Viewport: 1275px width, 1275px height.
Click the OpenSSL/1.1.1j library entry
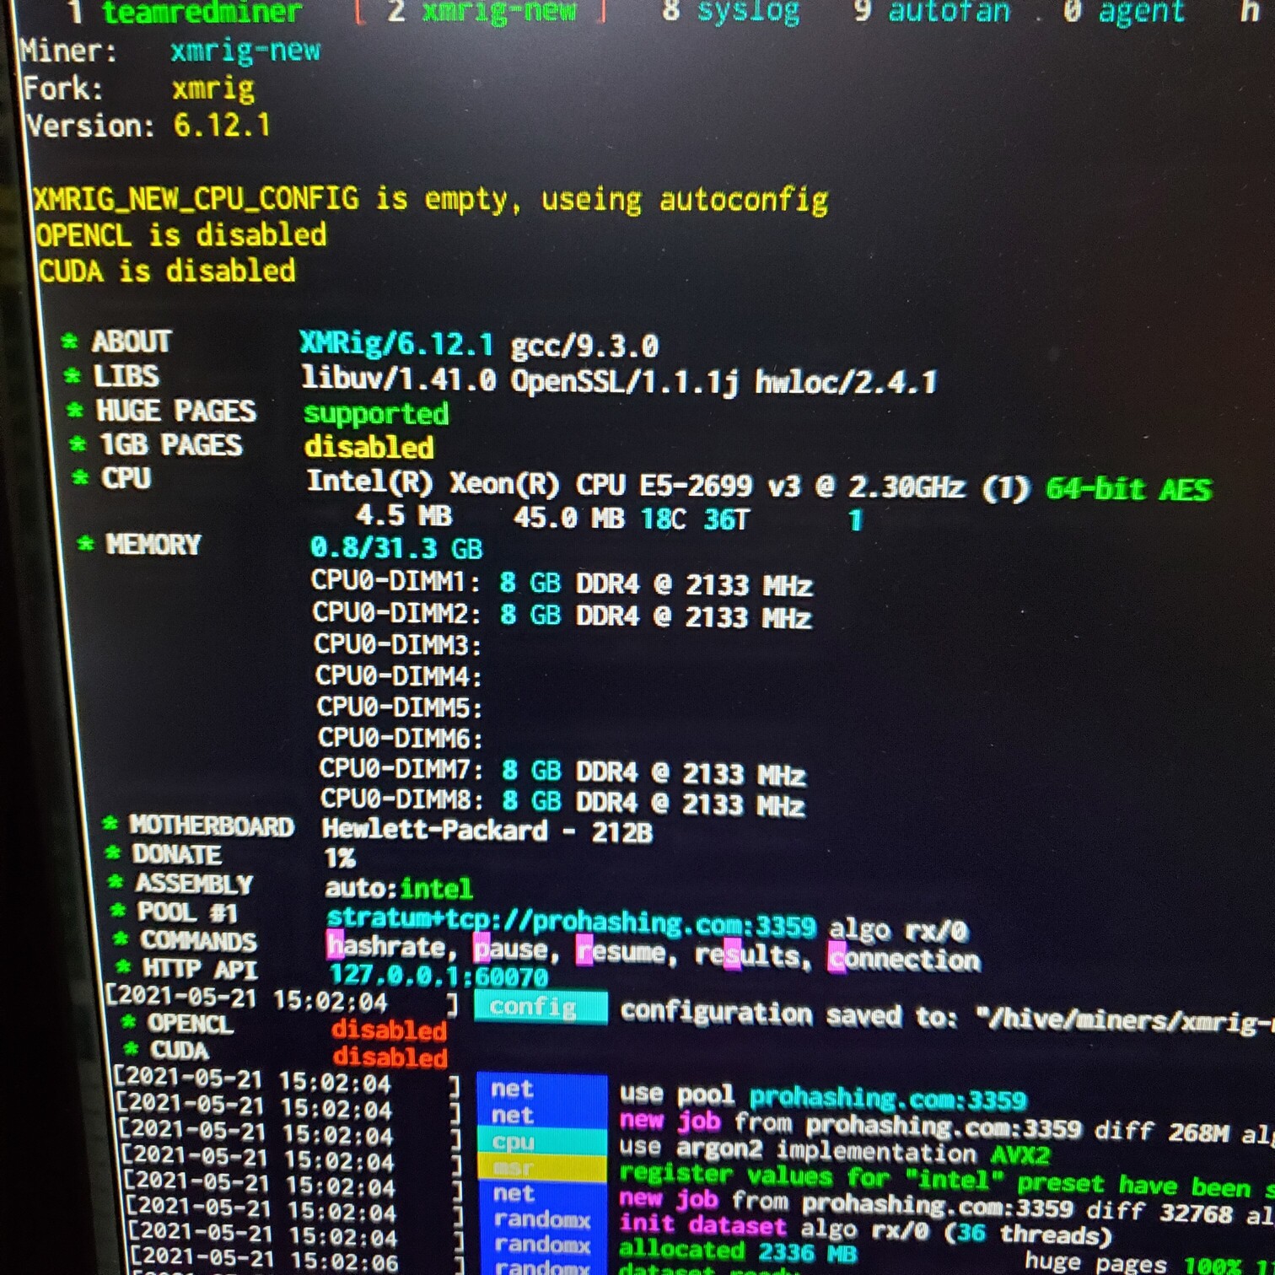pyautogui.click(x=625, y=381)
